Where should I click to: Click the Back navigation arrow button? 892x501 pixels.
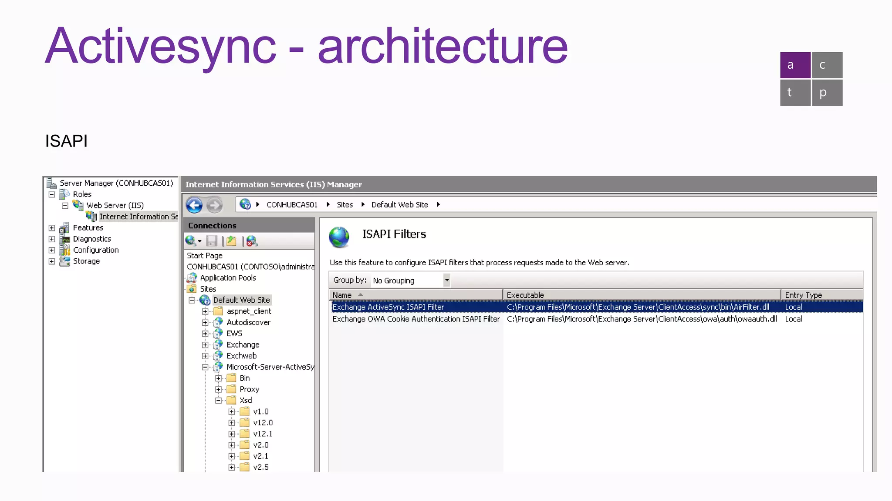(x=194, y=205)
